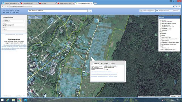182x102 pixels.
Task: Click the search magnifier button
Action: (90, 11)
